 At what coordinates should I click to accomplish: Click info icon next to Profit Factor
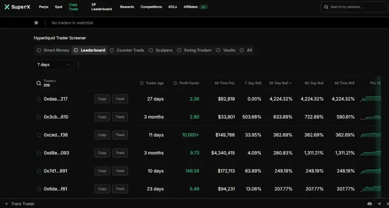(175, 84)
